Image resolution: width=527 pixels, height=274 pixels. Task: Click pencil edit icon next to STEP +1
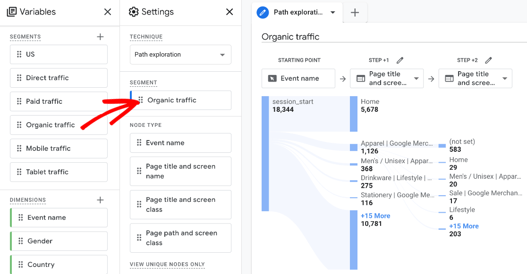coord(400,60)
